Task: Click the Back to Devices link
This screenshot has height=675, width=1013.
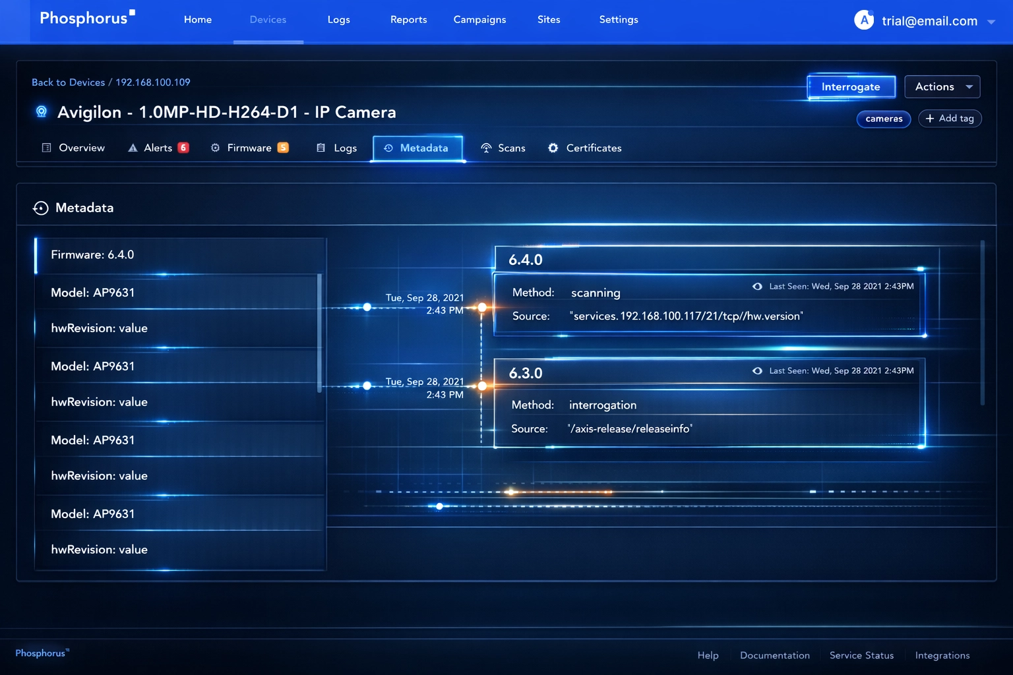Action: [x=68, y=82]
